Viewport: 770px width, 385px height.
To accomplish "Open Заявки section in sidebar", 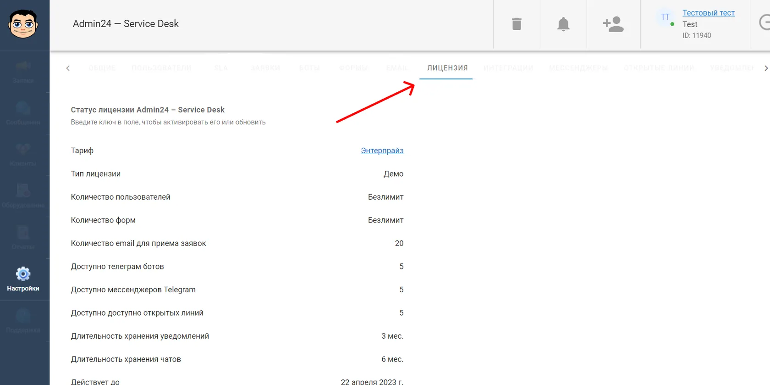I will click(x=23, y=72).
